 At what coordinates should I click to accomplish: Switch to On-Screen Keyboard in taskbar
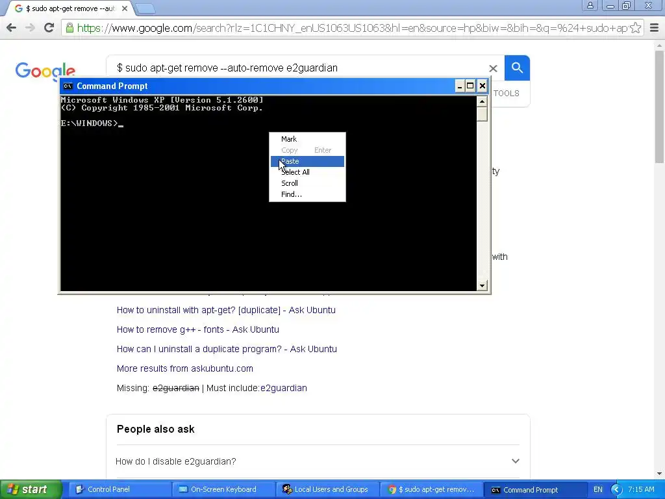click(x=223, y=489)
